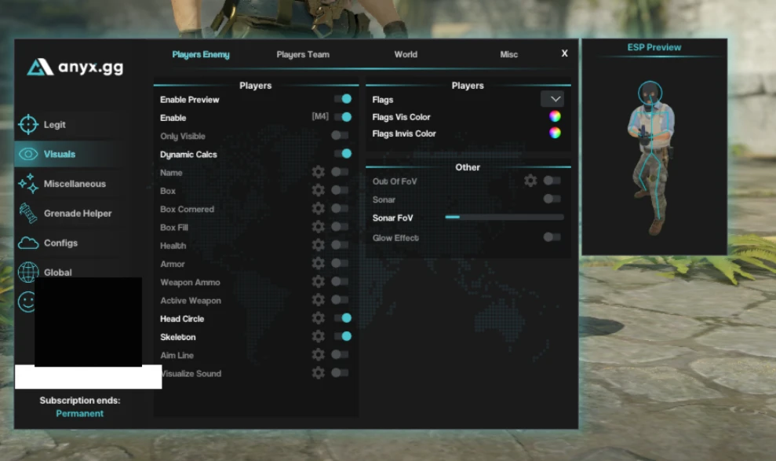Open the Global section

pos(58,273)
